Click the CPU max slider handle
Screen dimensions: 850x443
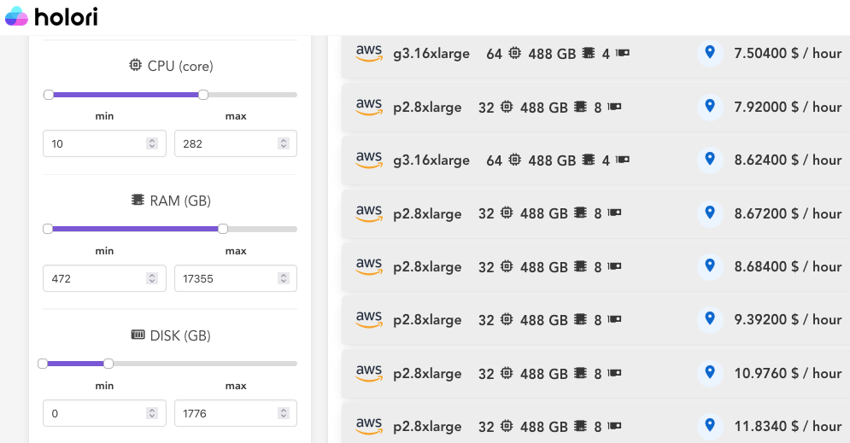click(x=203, y=95)
